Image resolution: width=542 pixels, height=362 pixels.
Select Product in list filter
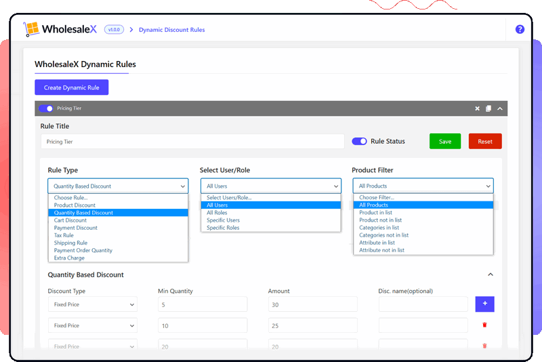tap(423, 212)
